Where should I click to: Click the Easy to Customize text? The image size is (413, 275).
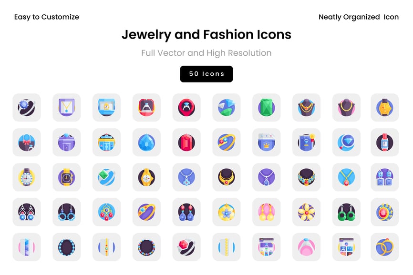coord(47,17)
